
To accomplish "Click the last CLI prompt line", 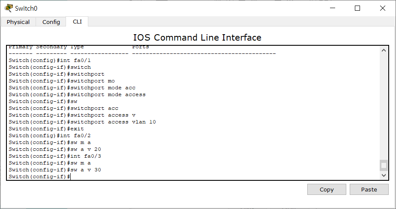I will [40, 177].
